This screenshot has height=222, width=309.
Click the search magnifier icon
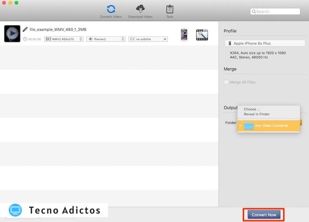[254, 12]
